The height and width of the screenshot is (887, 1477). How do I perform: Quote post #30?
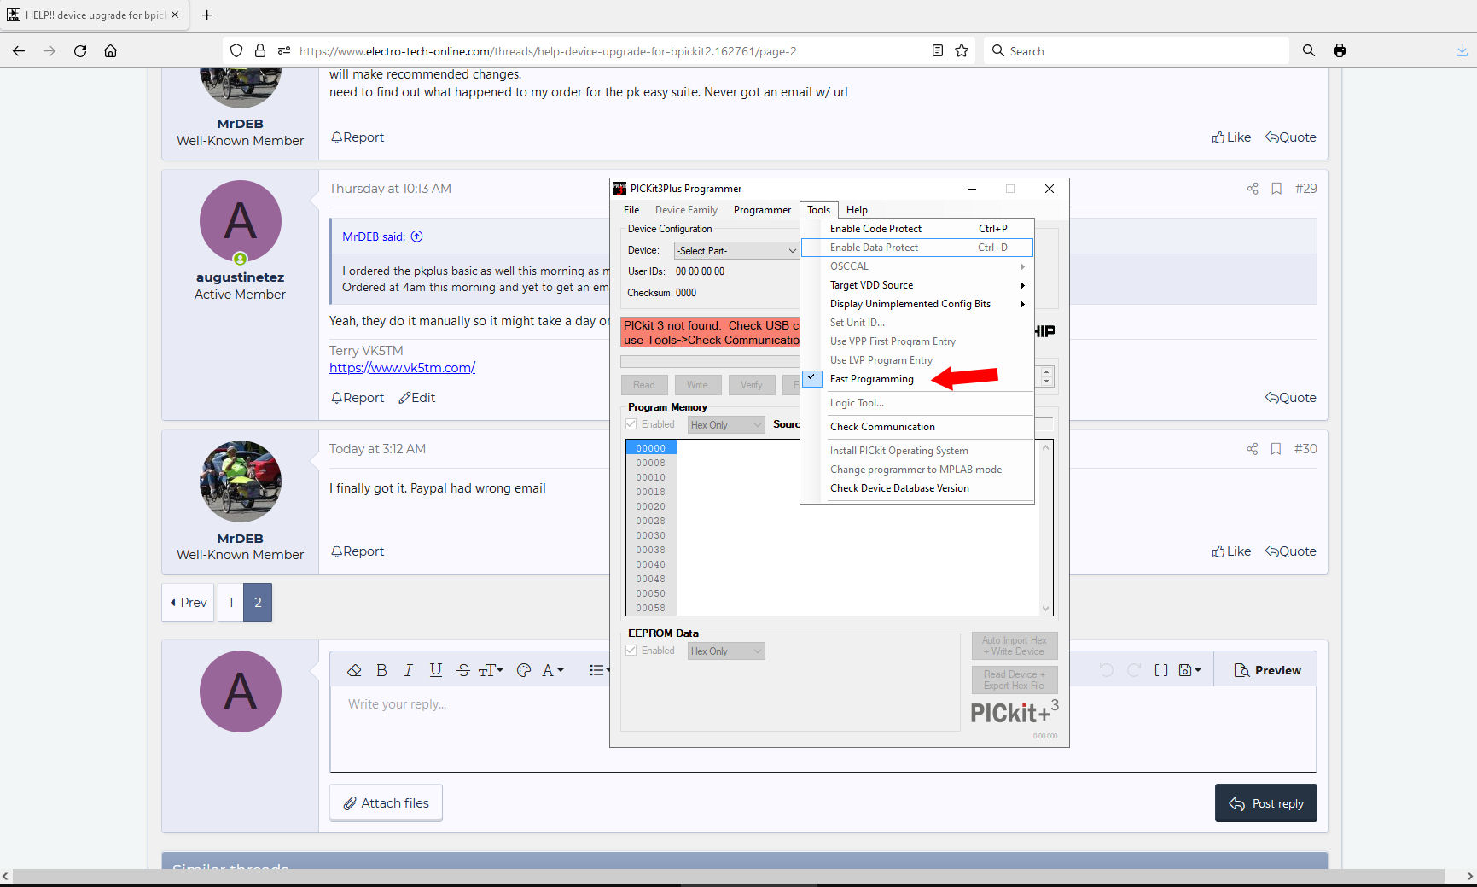click(1290, 551)
